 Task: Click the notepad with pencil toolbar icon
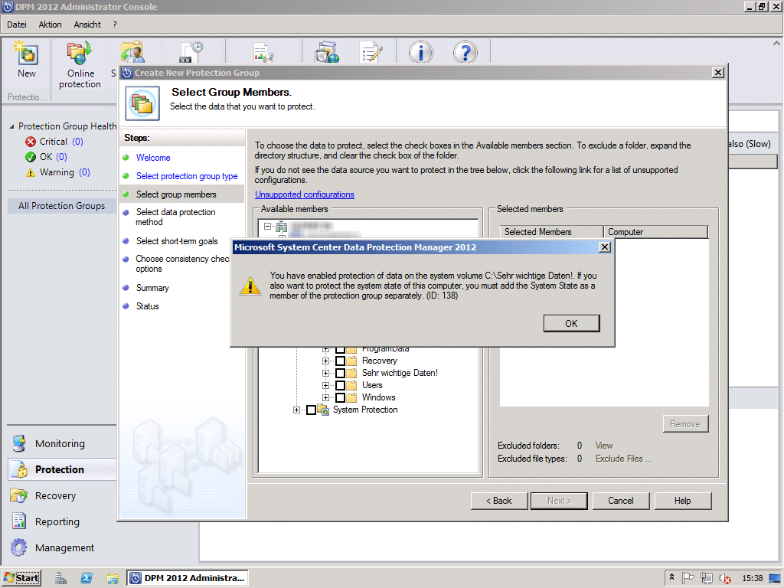(371, 52)
